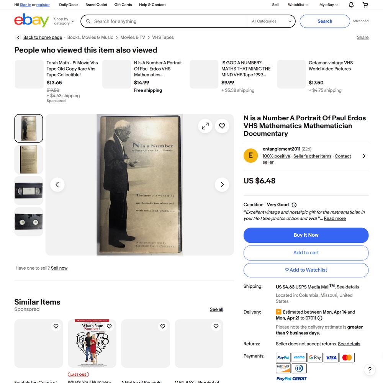Click the Condition info icon
383x383 pixels.
(294, 205)
